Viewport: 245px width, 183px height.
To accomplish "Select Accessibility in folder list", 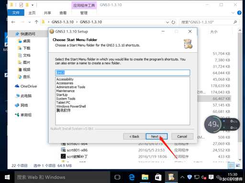I will [x=65, y=79].
